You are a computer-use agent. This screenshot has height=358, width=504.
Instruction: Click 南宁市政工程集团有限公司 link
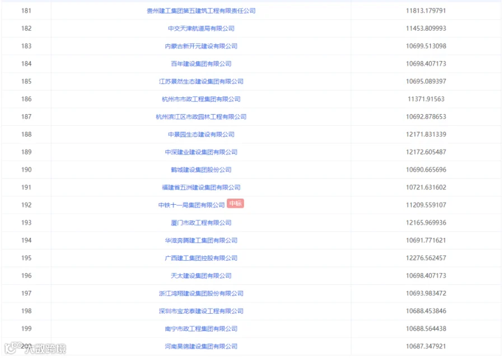pyautogui.click(x=201, y=329)
